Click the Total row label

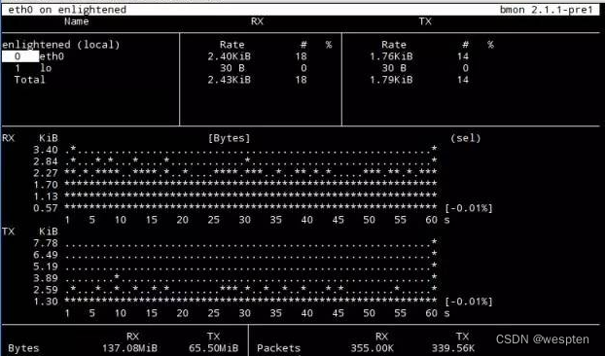point(29,80)
